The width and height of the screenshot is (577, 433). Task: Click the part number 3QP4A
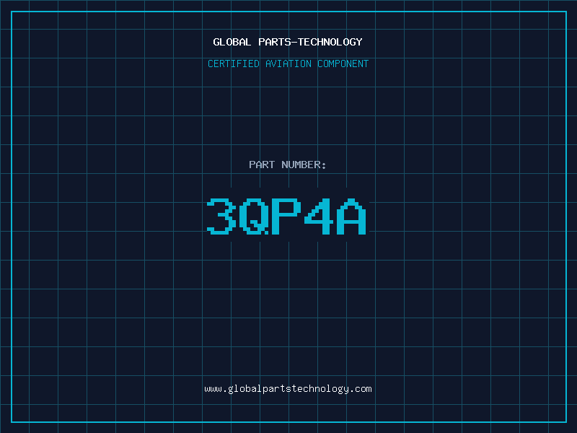tap(286, 216)
